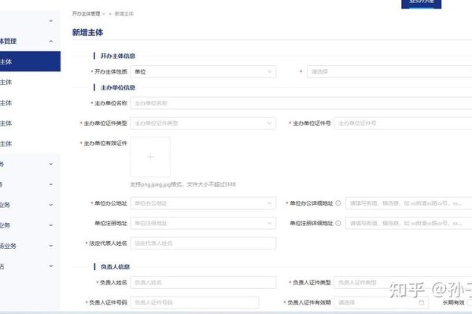
Task: Click the 新增主体 breadcrumb item
Action: click(124, 14)
